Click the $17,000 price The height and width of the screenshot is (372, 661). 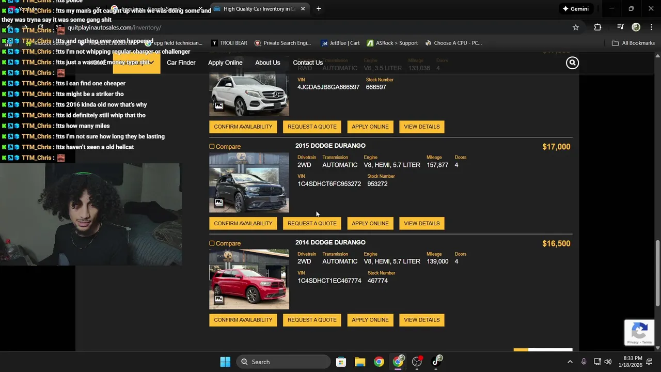tap(556, 147)
